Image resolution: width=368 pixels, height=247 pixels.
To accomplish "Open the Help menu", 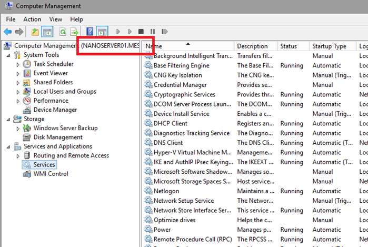I will (76, 19).
